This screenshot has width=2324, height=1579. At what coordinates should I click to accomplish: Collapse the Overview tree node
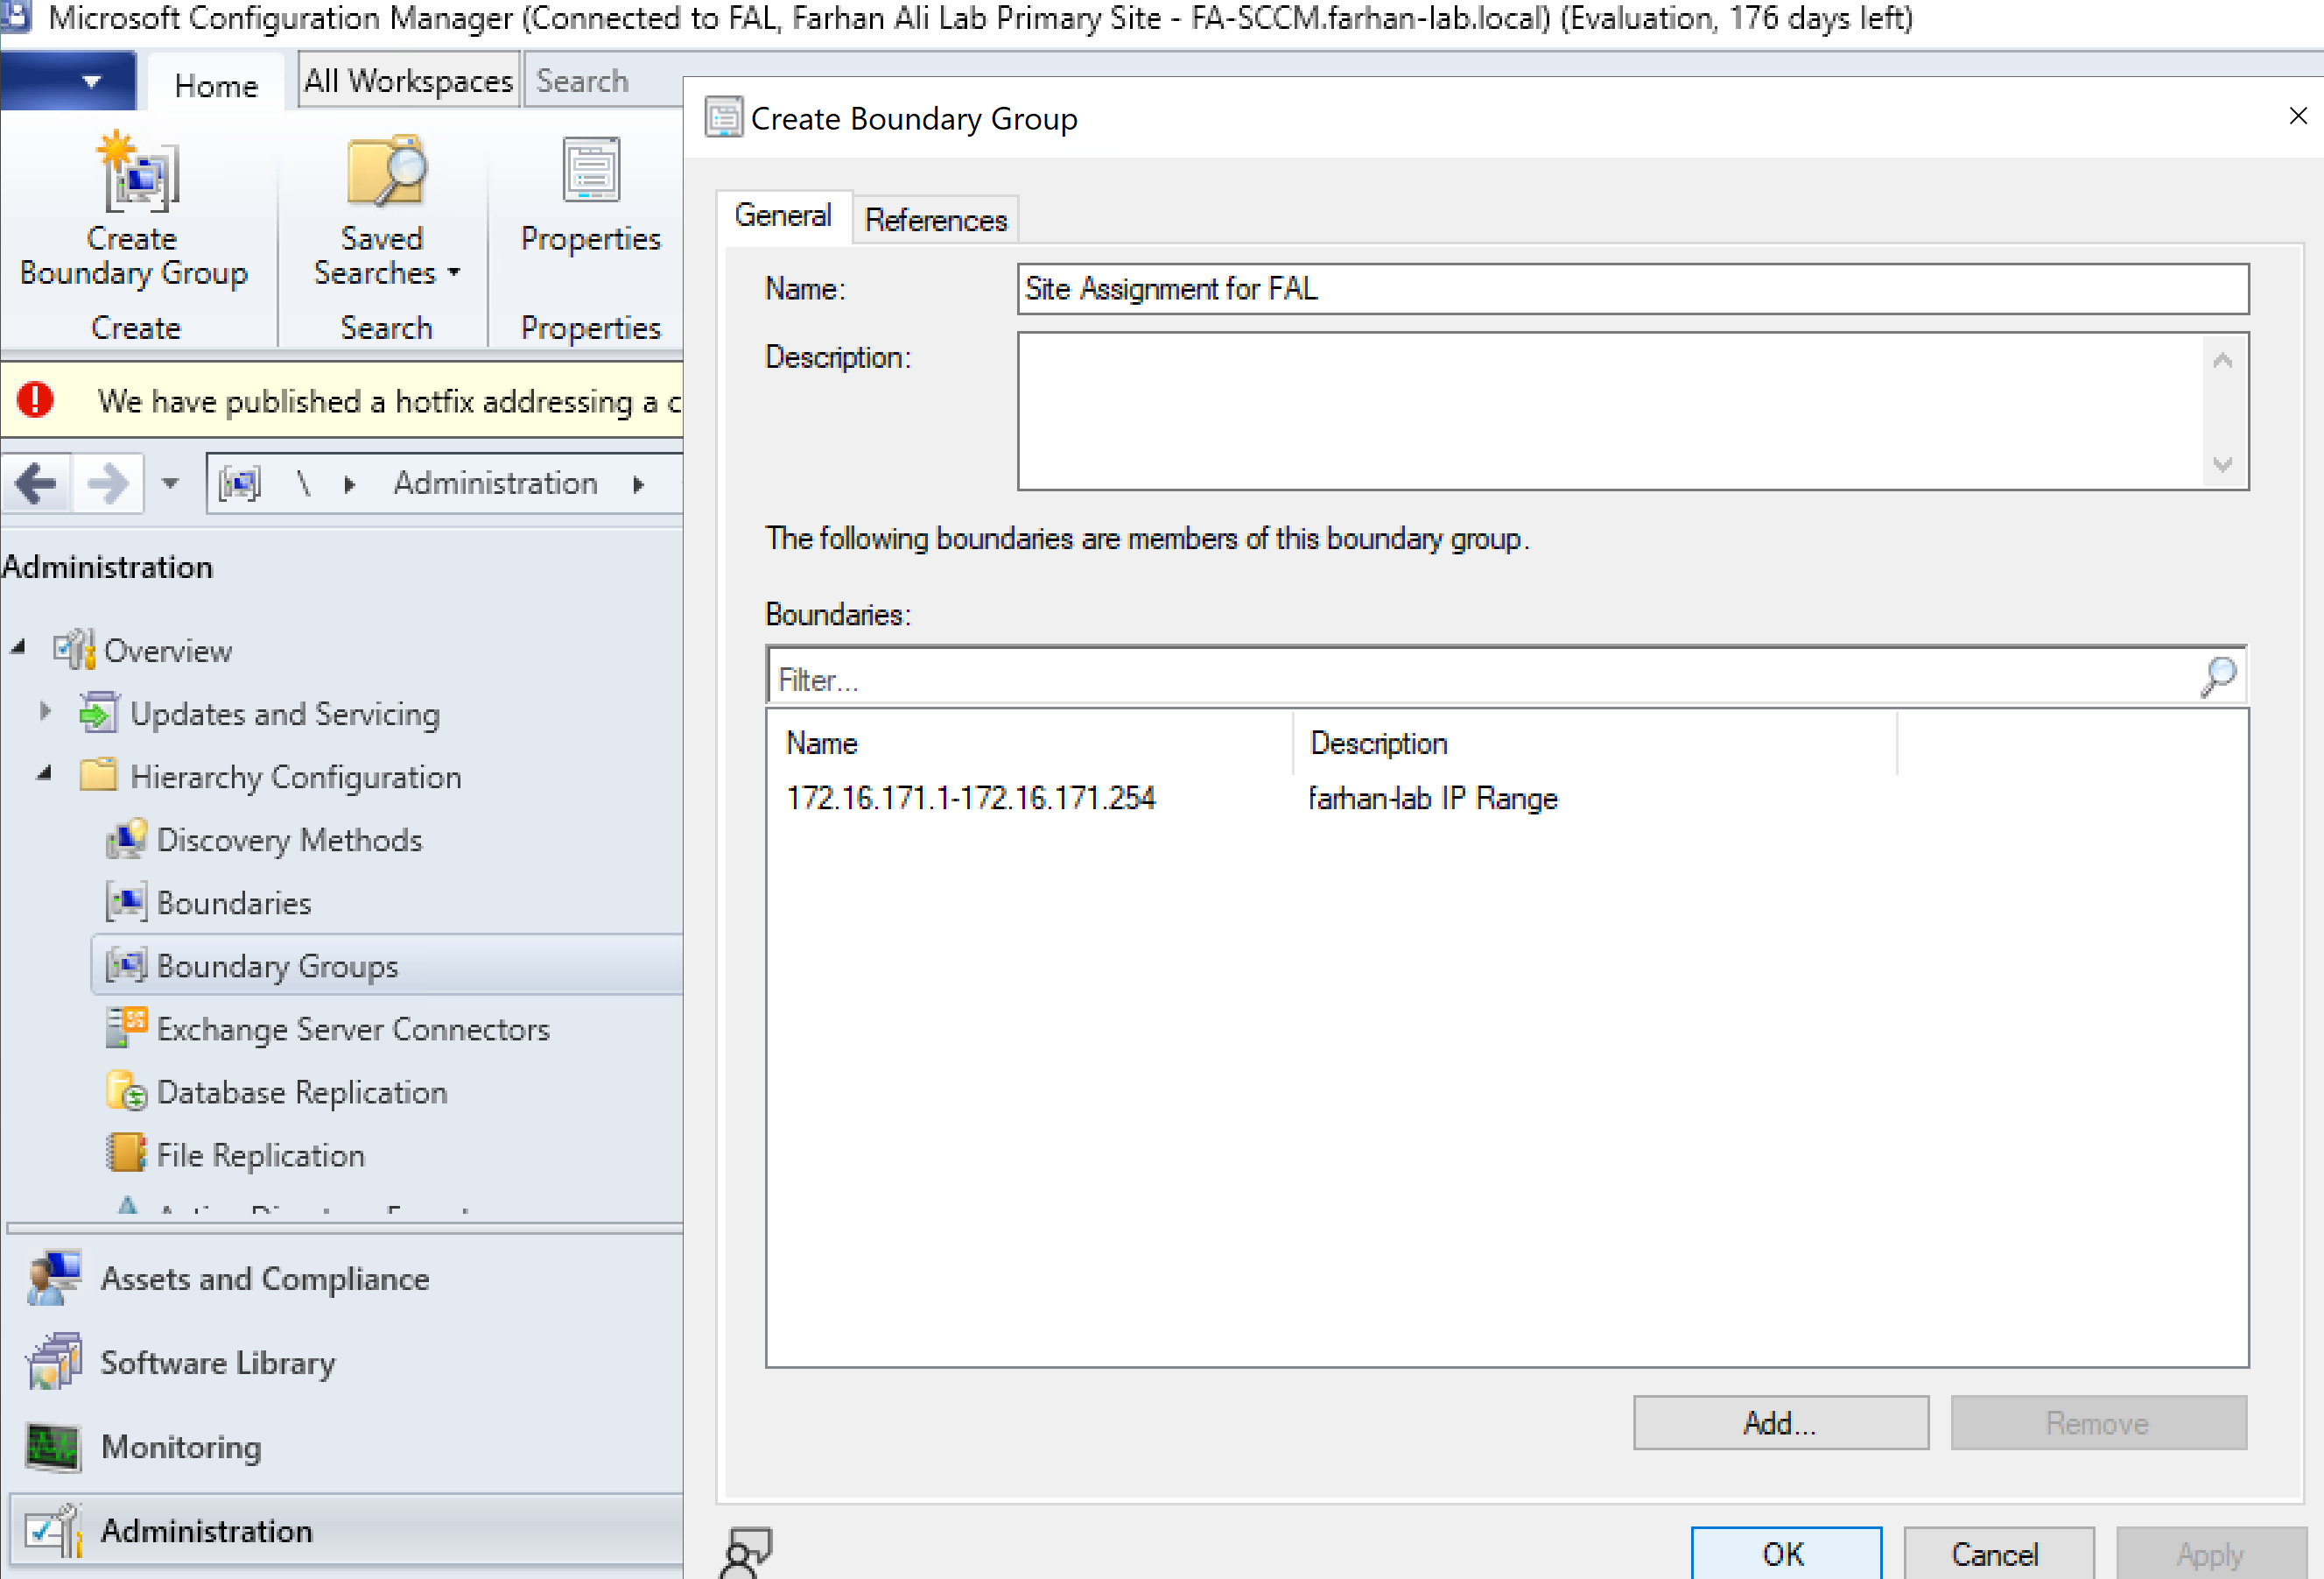pyautogui.click(x=18, y=647)
